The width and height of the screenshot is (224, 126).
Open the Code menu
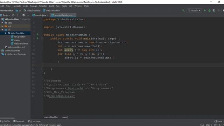coord(25,6)
